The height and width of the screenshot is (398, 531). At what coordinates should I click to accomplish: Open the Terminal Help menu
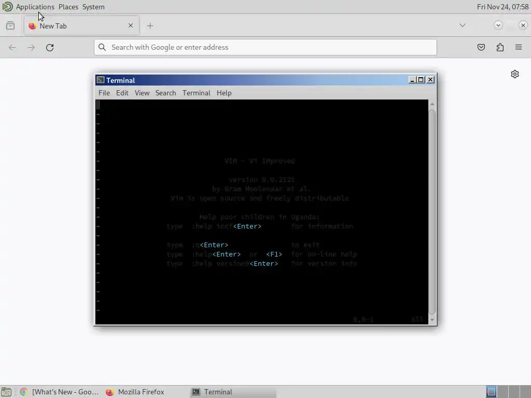click(224, 93)
